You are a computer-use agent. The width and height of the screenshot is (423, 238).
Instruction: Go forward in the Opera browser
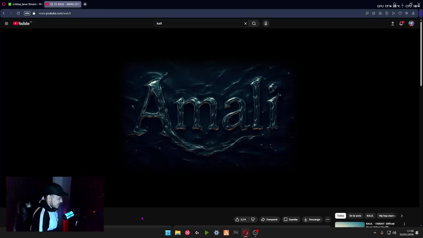pos(11,13)
